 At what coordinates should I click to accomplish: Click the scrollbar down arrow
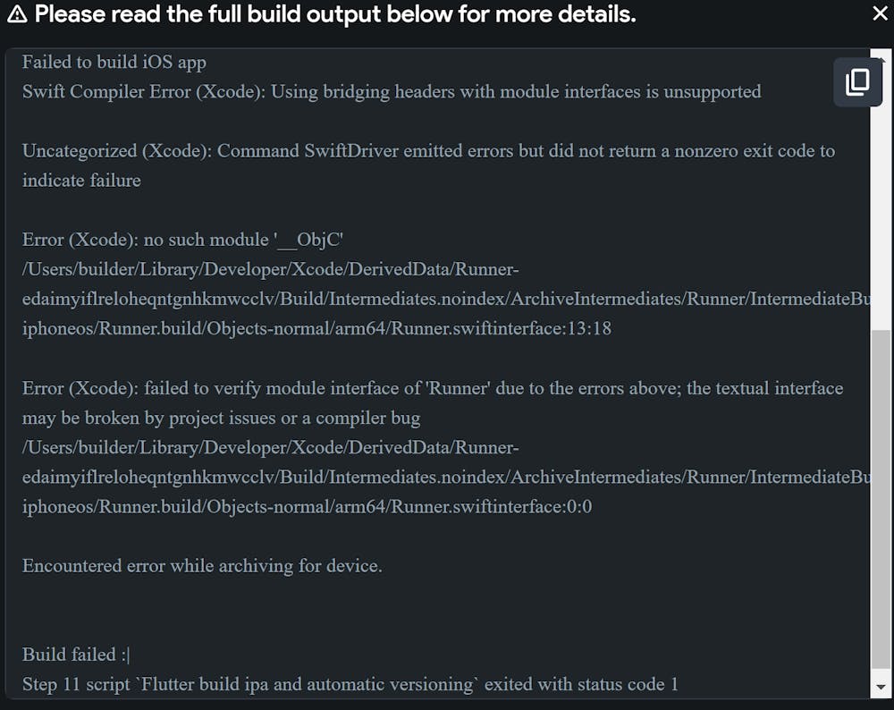coord(881,686)
